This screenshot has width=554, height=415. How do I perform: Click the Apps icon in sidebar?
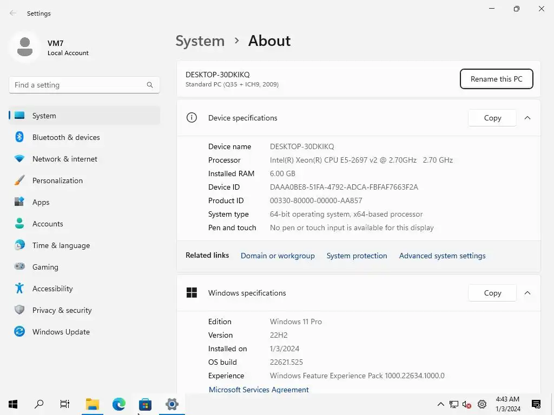(19, 202)
